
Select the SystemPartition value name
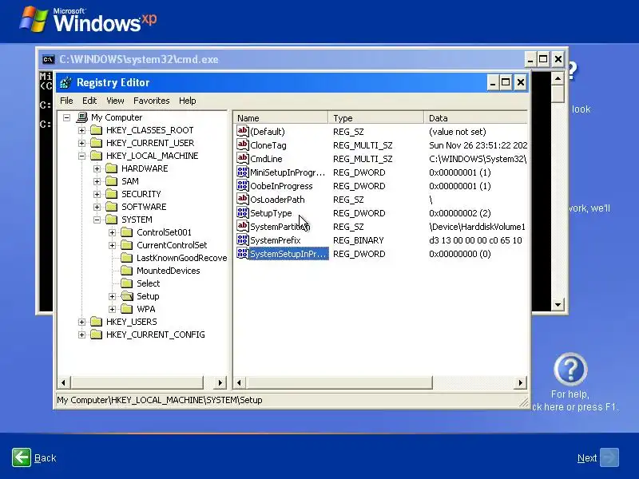(280, 227)
